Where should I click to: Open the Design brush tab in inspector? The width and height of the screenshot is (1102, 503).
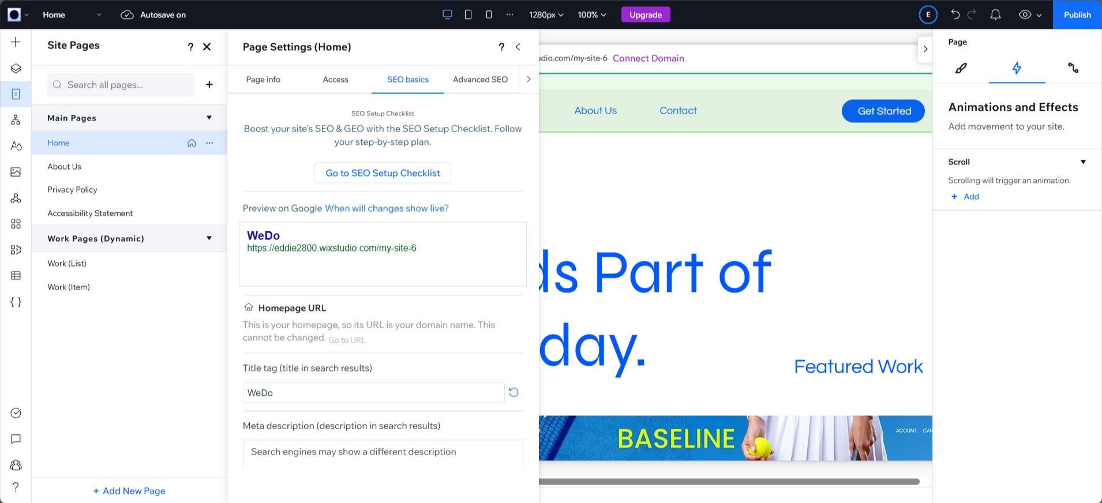[961, 68]
